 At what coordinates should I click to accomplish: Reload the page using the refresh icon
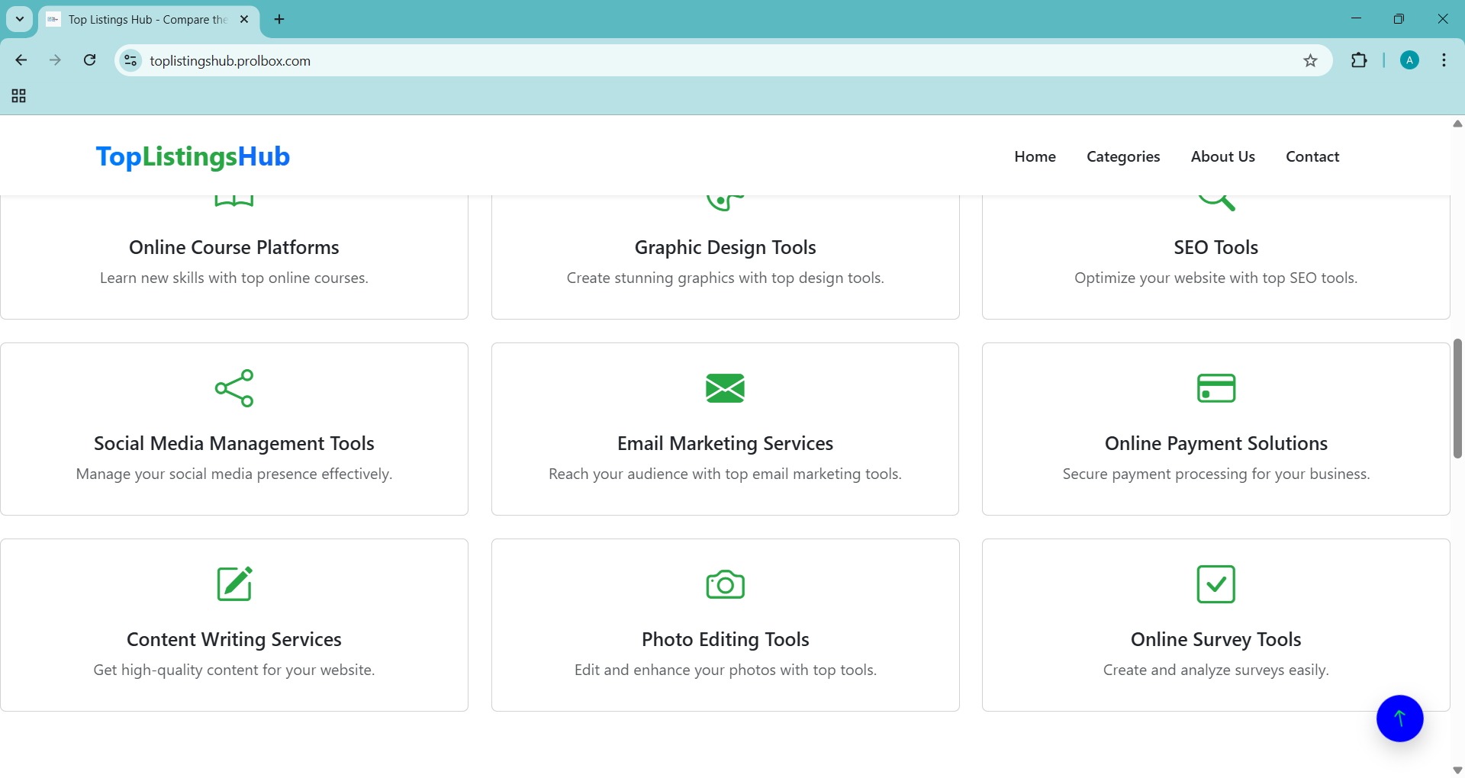[x=89, y=61]
